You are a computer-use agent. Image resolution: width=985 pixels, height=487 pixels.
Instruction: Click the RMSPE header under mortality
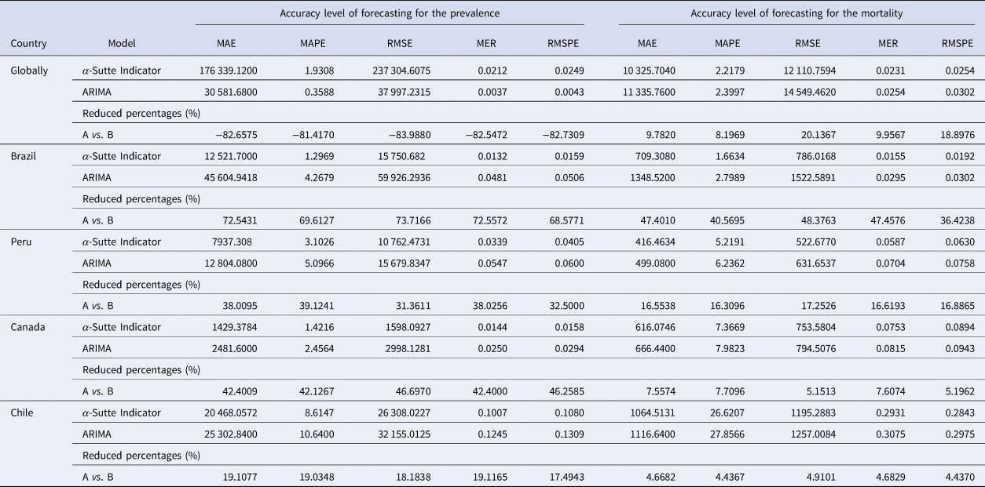coord(958,45)
